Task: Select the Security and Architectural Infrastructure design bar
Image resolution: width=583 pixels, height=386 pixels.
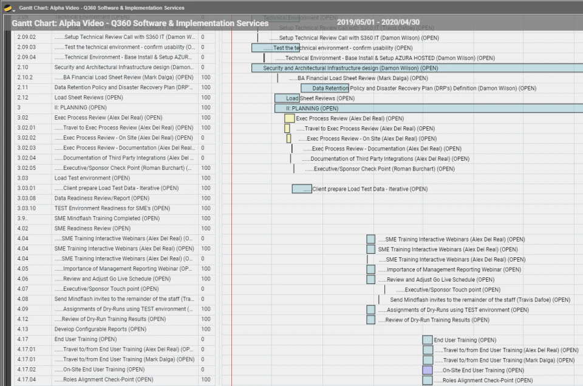Action: [417, 68]
